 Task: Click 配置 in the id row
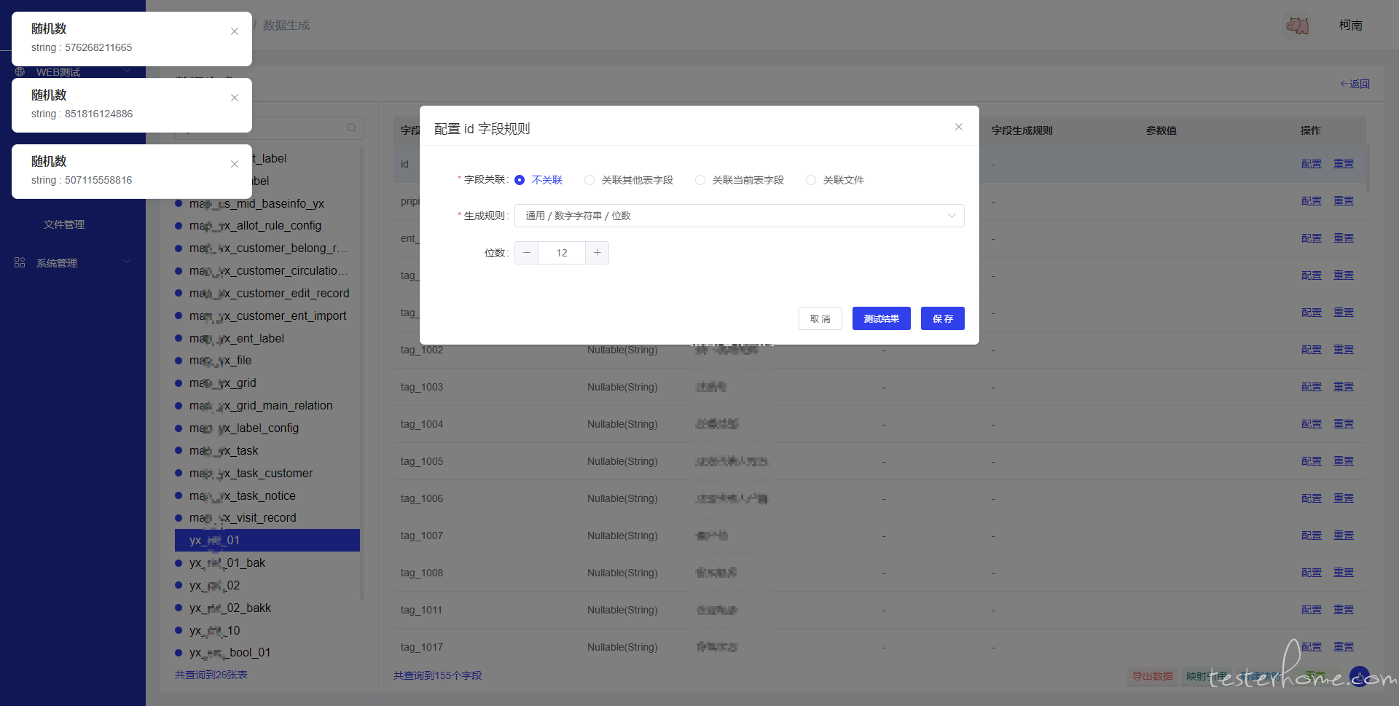(1312, 164)
